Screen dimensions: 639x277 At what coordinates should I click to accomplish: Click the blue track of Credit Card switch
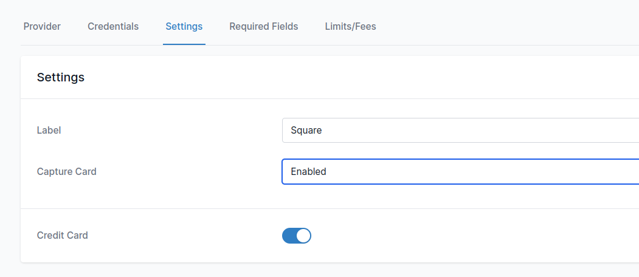pos(289,236)
